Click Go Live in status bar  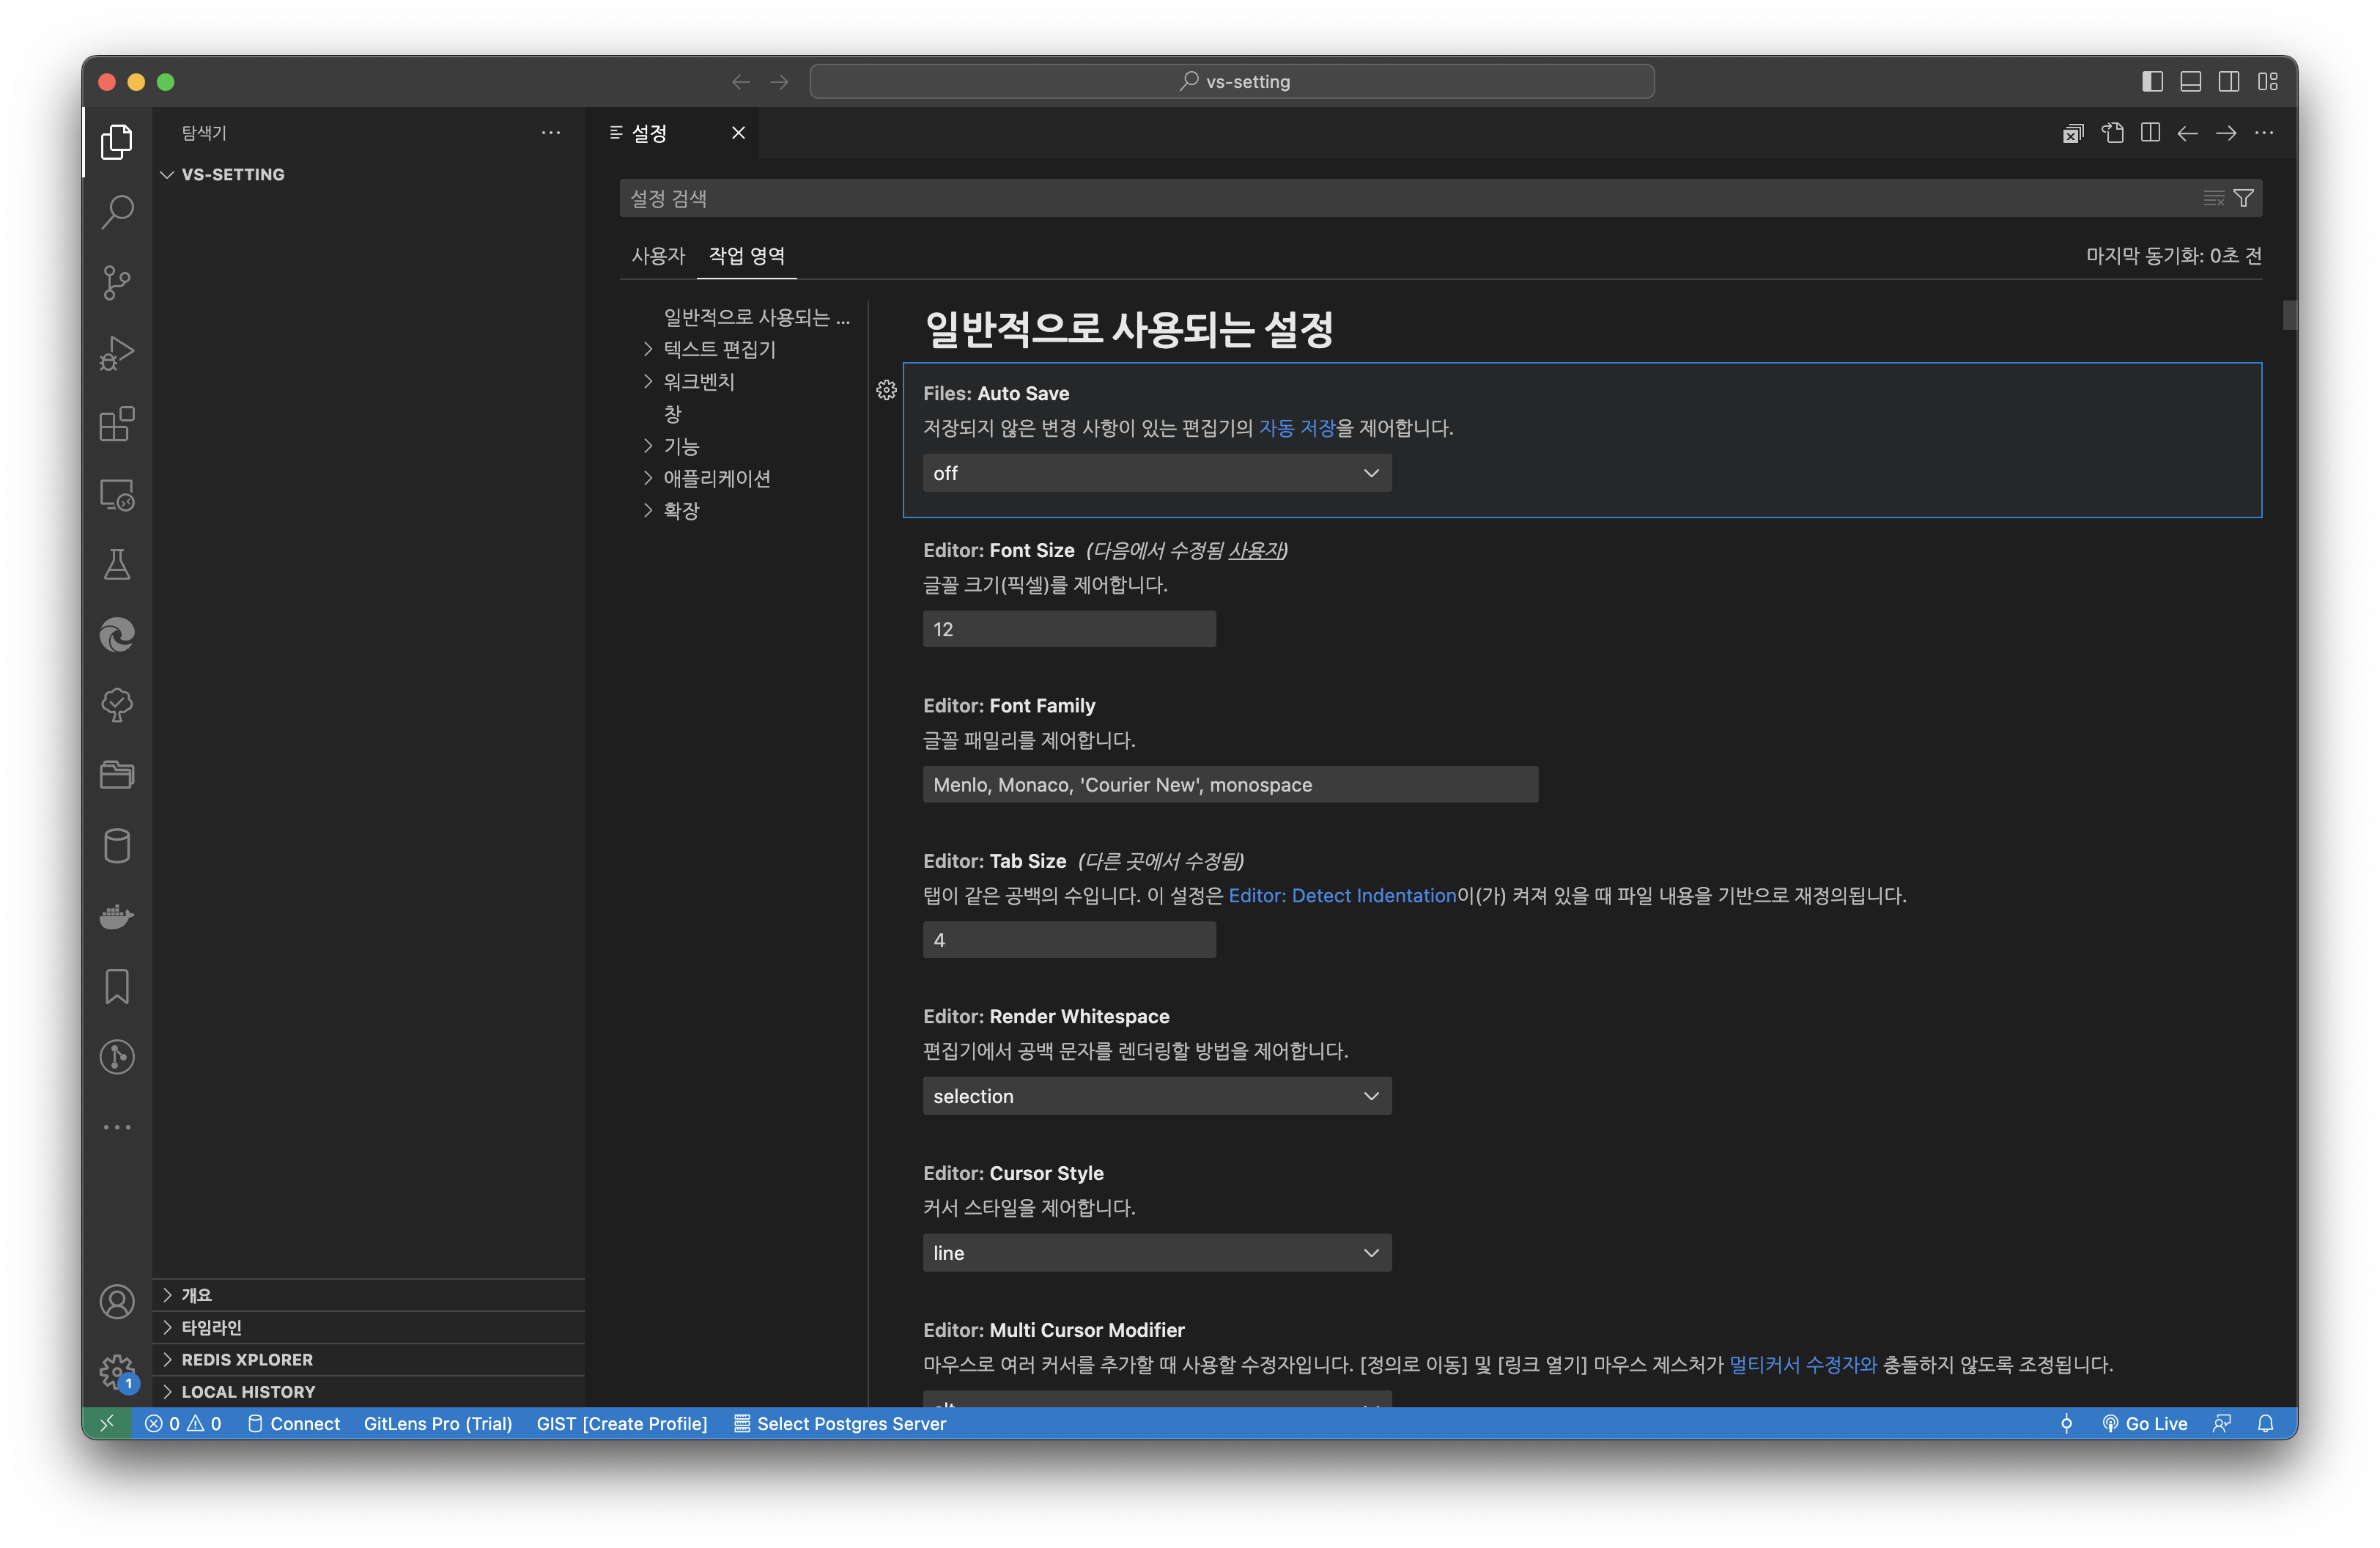coord(2144,1423)
